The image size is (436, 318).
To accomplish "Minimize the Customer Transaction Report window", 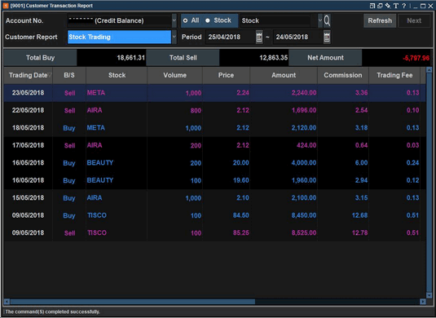I will (416, 7).
